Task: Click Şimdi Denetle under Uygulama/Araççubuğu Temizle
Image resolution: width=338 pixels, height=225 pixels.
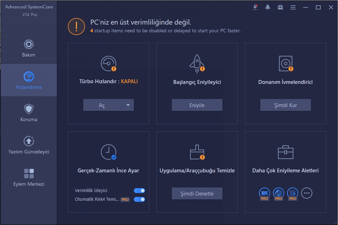Action: [x=197, y=193]
